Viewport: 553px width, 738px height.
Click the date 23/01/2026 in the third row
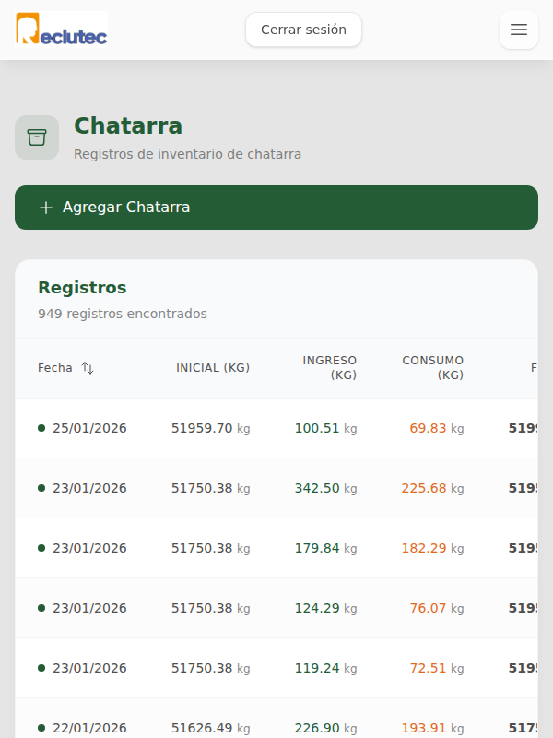(x=90, y=548)
